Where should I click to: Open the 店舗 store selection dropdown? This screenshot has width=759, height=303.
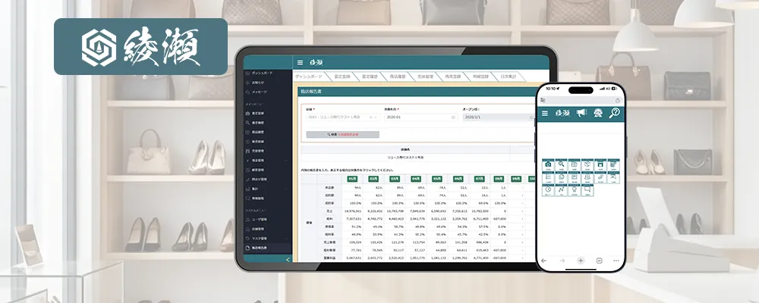click(x=342, y=117)
